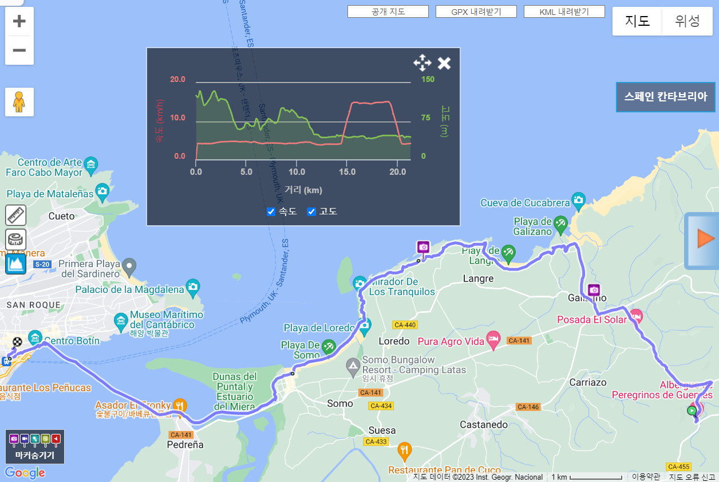Click the Castanedo town label
This screenshot has height=482, width=719.
[484, 425]
